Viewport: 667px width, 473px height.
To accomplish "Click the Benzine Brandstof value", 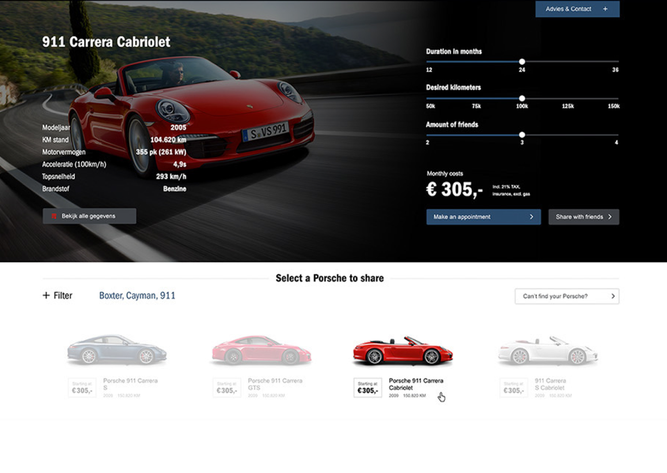I will [x=175, y=189].
